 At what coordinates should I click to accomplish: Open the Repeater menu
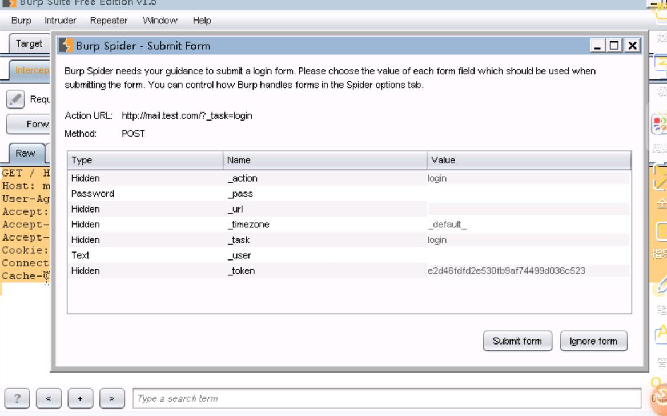coord(109,21)
